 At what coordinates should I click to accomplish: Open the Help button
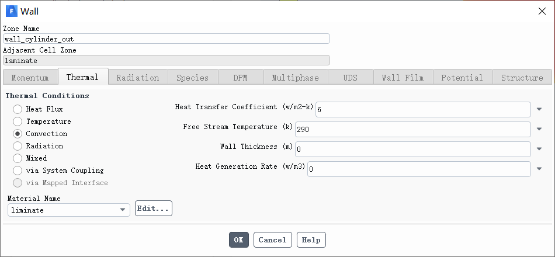(x=311, y=240)
